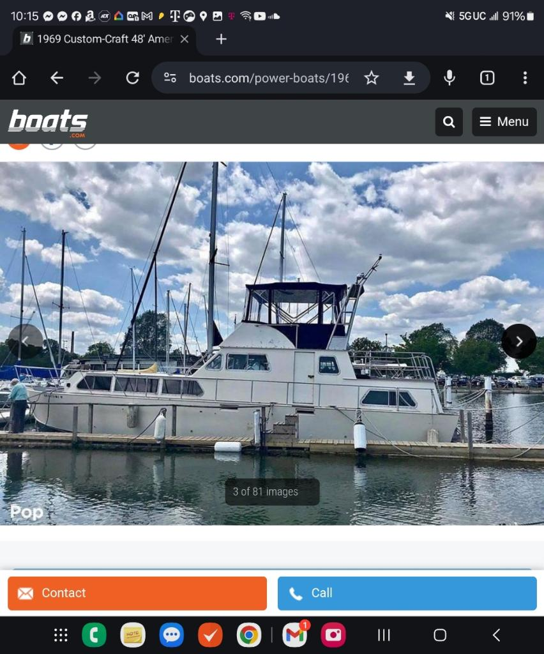Open the boats.com Menu
Image resolution: width=544 pixels, height=654 pixels.
pyautogui.click(x=504, y=122)
